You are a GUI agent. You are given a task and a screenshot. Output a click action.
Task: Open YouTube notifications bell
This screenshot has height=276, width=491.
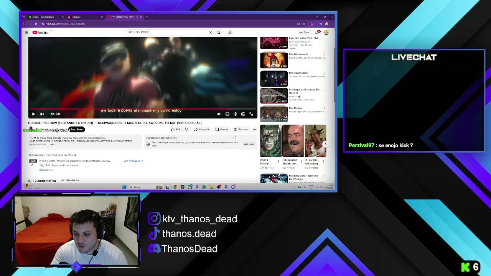(318, 32)
